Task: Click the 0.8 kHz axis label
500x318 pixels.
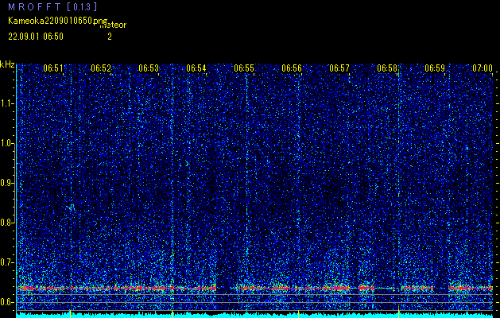Action: (x=6, y=223)
